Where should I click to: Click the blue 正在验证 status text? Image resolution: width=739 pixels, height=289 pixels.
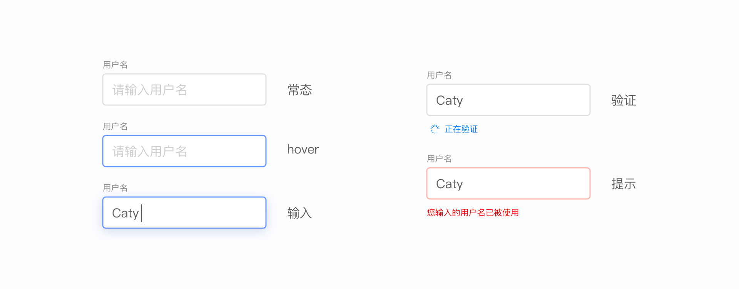click(x=461, y=129)
